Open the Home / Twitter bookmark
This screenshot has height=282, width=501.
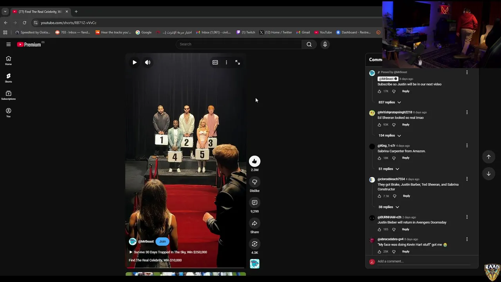276,33
